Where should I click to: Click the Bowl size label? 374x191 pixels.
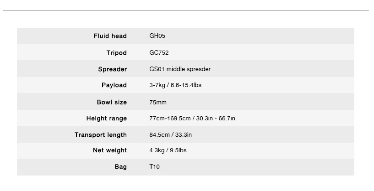click(x=112, y=103)
